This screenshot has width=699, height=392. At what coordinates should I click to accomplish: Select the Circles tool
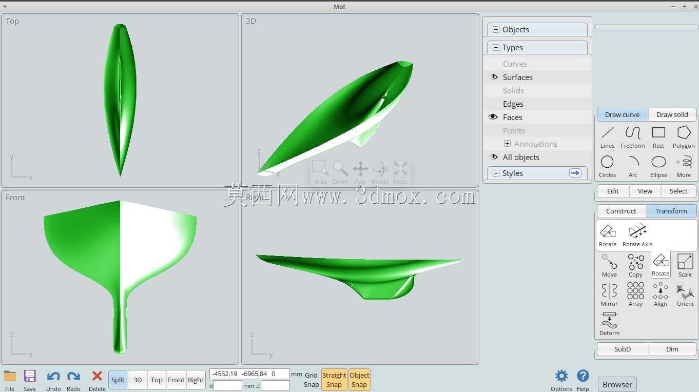pyautogui.click(x=607, y=167)
